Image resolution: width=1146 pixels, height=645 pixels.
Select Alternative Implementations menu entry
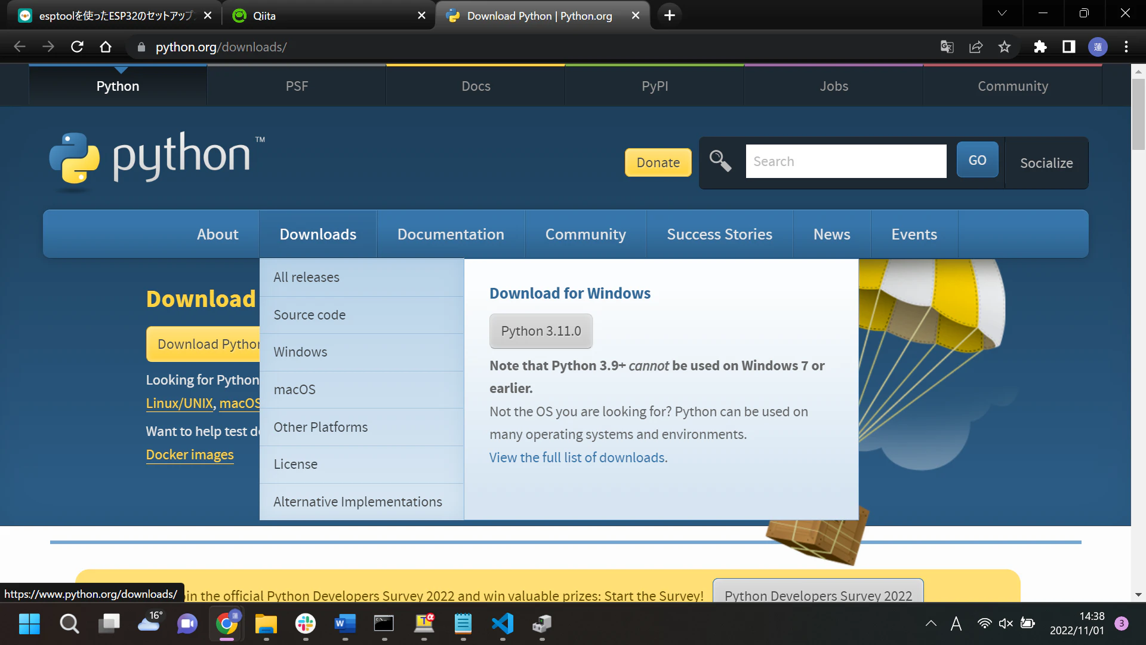362,502
